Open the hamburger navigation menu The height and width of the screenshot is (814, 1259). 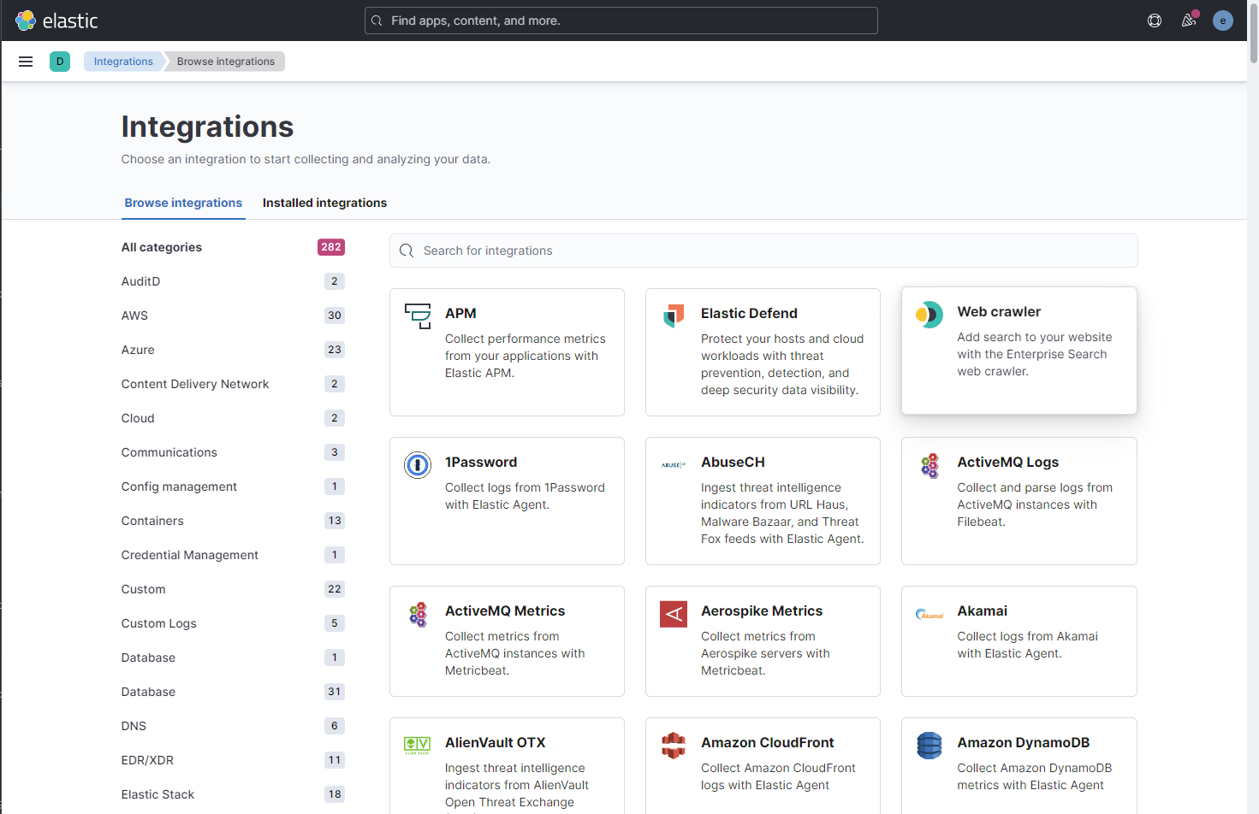[x=26, y=62]
